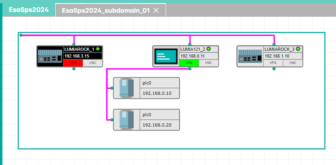Viewport: 336px width, 165px height.
Task: Click the green status LED on LUMIAROCK_1
Action: click(x=98, y=49)
